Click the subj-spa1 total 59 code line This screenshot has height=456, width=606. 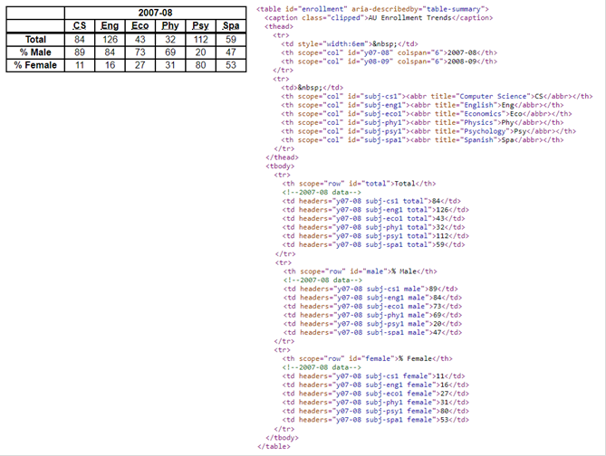(374, 244)
